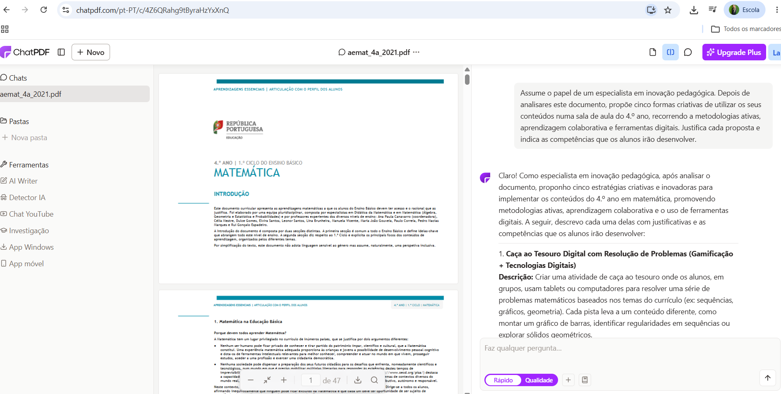781x394 pixels.
Task: Click the first PDF page thumbnail with MATEMÁTICA title
Action: [x=308, y=179]
